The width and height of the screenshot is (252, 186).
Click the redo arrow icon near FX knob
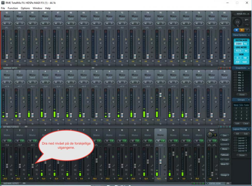(246, 25)
